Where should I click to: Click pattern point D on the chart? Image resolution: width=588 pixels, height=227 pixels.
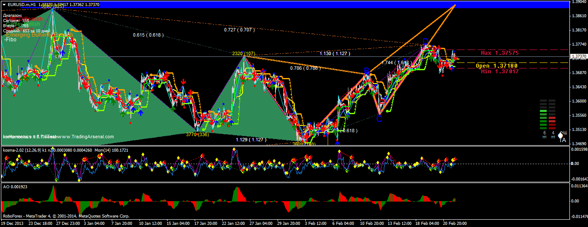tap(425, 42)
